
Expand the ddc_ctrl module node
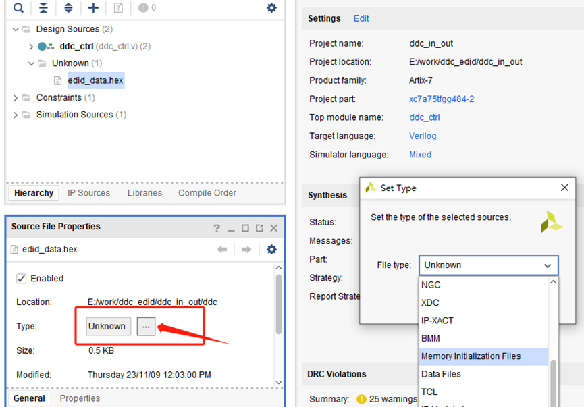point(31,46)
